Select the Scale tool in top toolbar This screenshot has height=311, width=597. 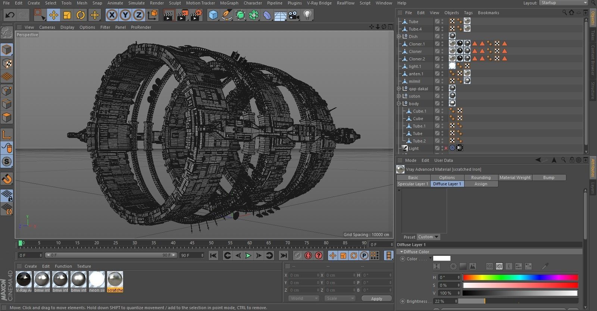tap(67, 15)
